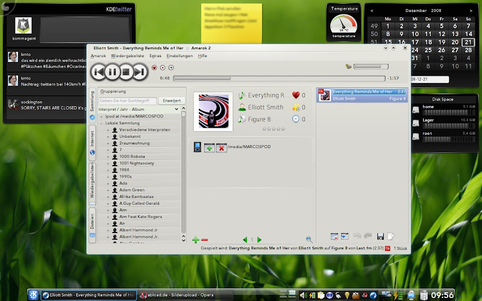Focus the collection search field
Viewport: 482px width, 301px height.
tap(127, 101)
